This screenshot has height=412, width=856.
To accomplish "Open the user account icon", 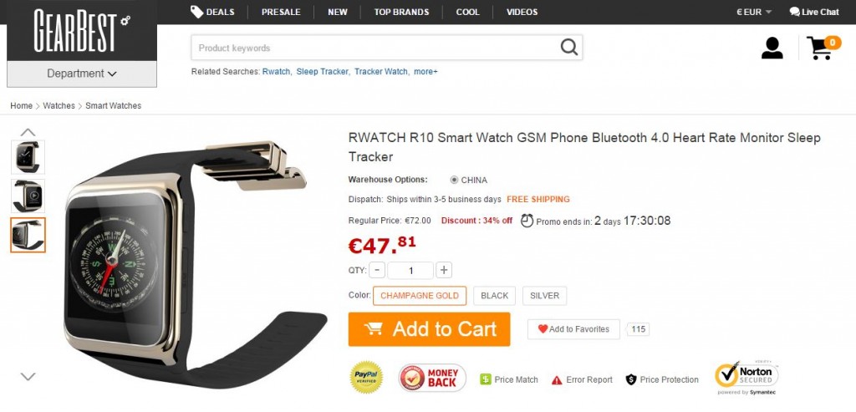I will 772,48.
